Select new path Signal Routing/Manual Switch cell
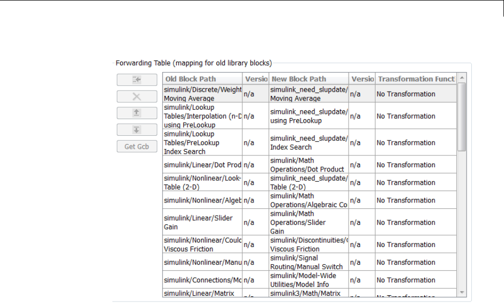Viewport: 504px width, 303px height. [x=309, y=262]
